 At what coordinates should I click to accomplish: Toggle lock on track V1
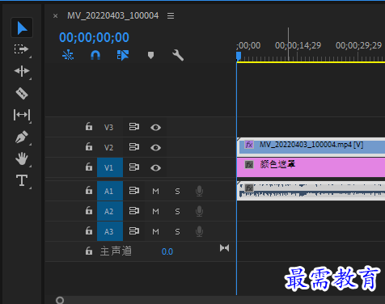coord(89,167)
